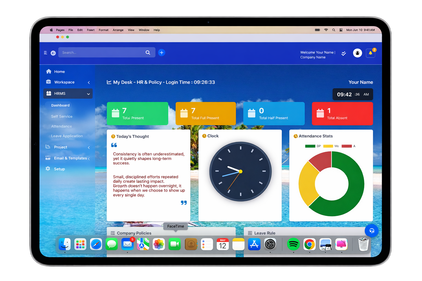Image resolution: width=422 pixels, height=281 pixels.
Task: Click the back arrow icon beside search
Action: 53,53
